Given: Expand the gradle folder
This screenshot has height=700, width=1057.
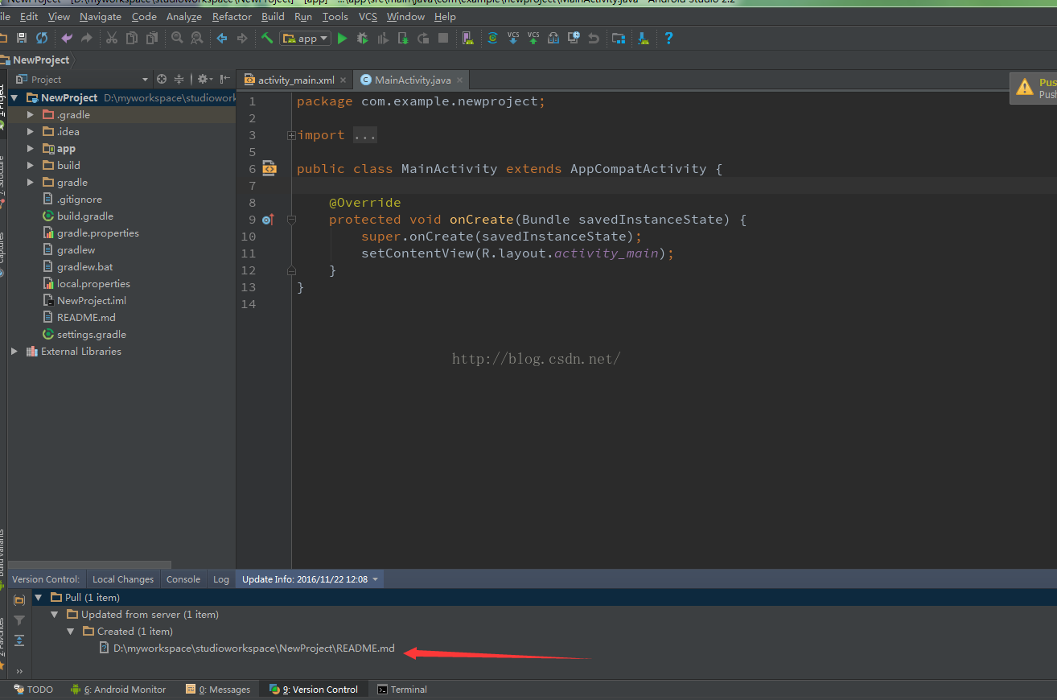Looking at the screenshot, I should (31, 182).
